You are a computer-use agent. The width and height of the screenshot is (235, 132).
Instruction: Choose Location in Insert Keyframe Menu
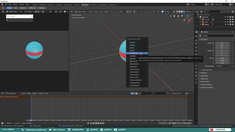[x=137, y=43]
